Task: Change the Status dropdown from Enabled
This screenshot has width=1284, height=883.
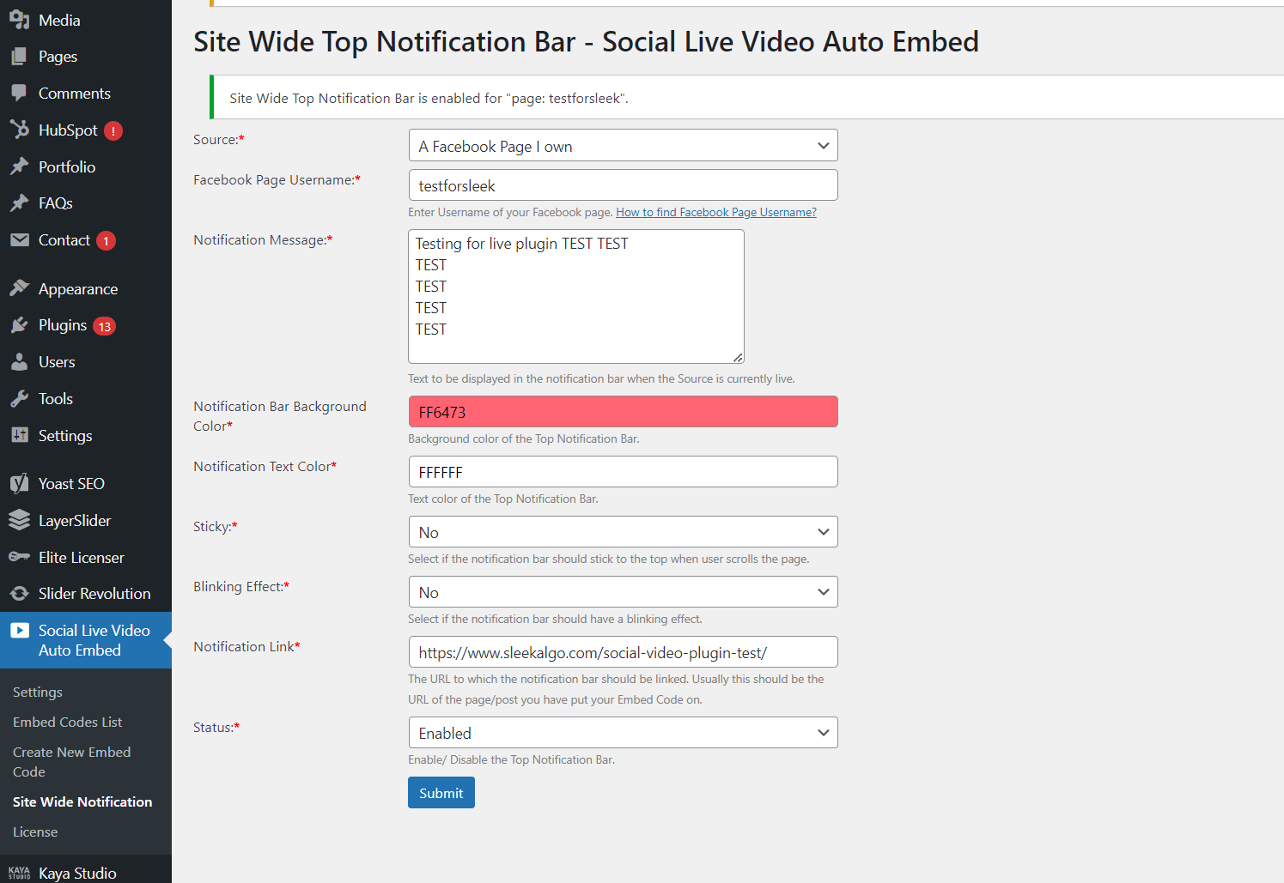Action: [x=623, y=733]
